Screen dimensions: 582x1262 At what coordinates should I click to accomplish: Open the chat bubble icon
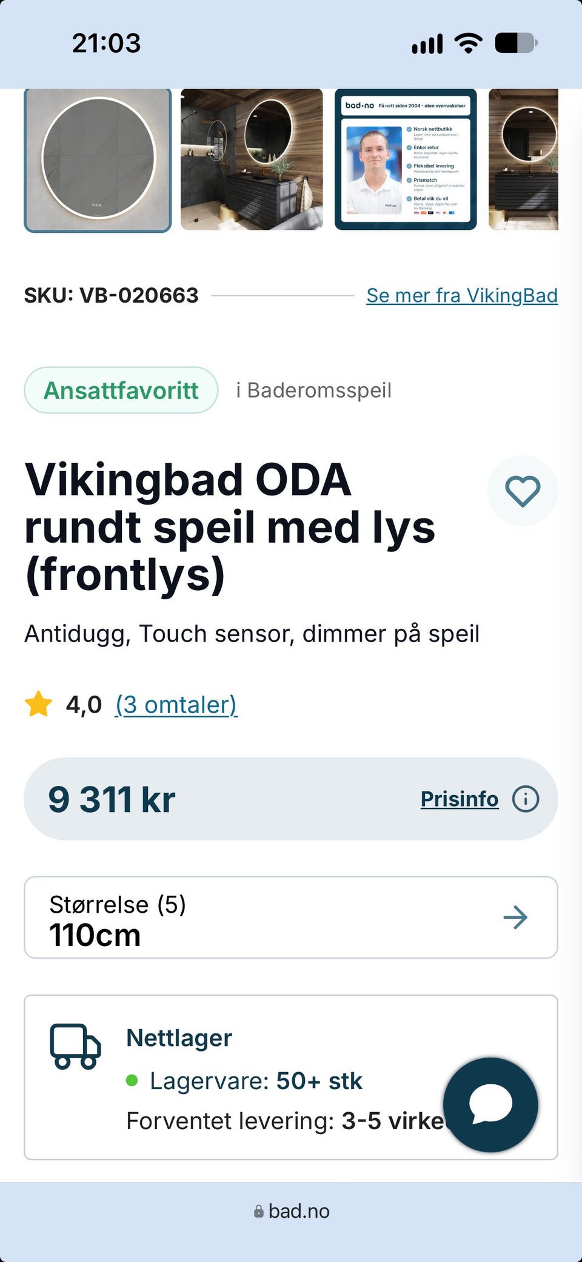click(490, 1105)
